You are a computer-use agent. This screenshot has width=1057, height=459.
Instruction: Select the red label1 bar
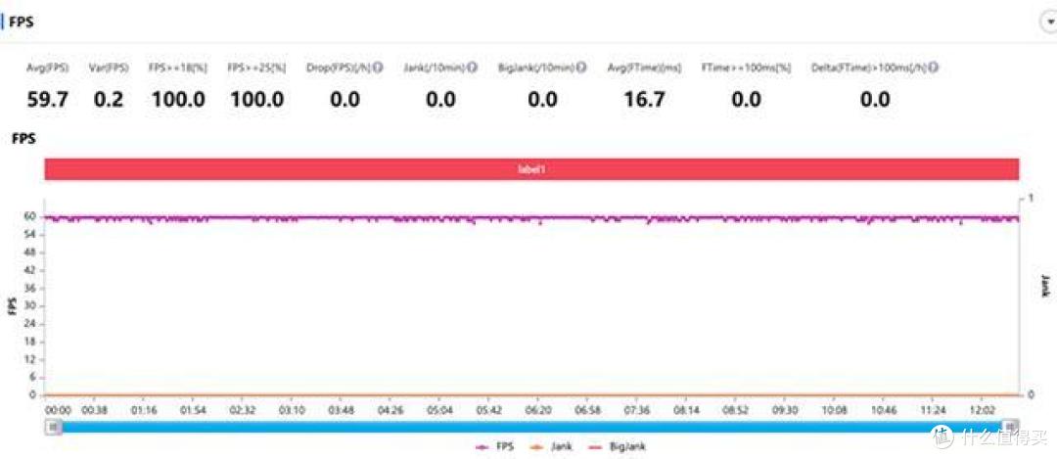[x=531, y=170]
